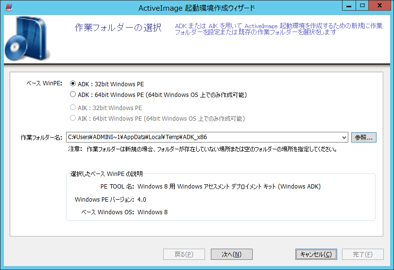Screen dimensions: 394x270
Task: Click the ActiveImage icon in title bar
Action: (9, 7)
